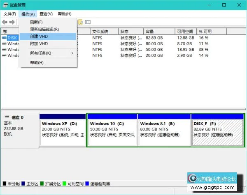Choose 重新扫描磁盘(R) menu entry

pos(48,29)
